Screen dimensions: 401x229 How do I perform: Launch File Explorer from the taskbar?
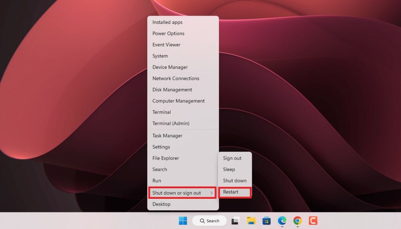click(251, 220)
